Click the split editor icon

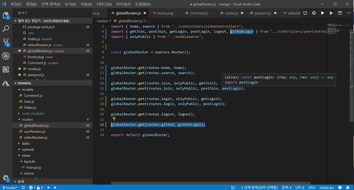pyautogui.click(x=340, y=13)
